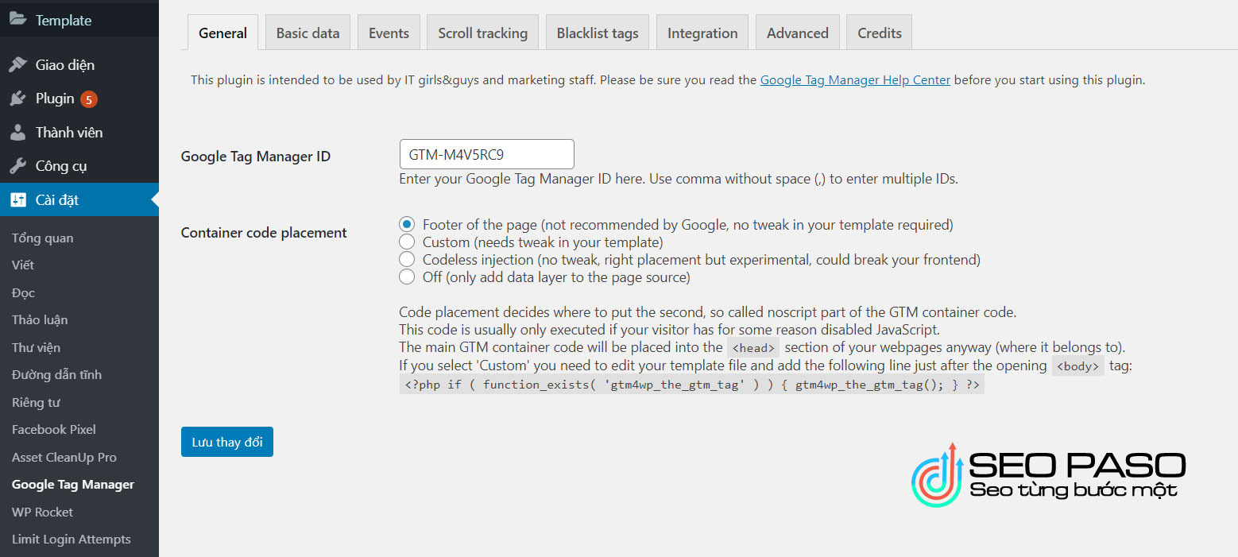Screen dimensions: 1238x557
Task: Select Codeless injection placement option
Action: coord(407,259)
